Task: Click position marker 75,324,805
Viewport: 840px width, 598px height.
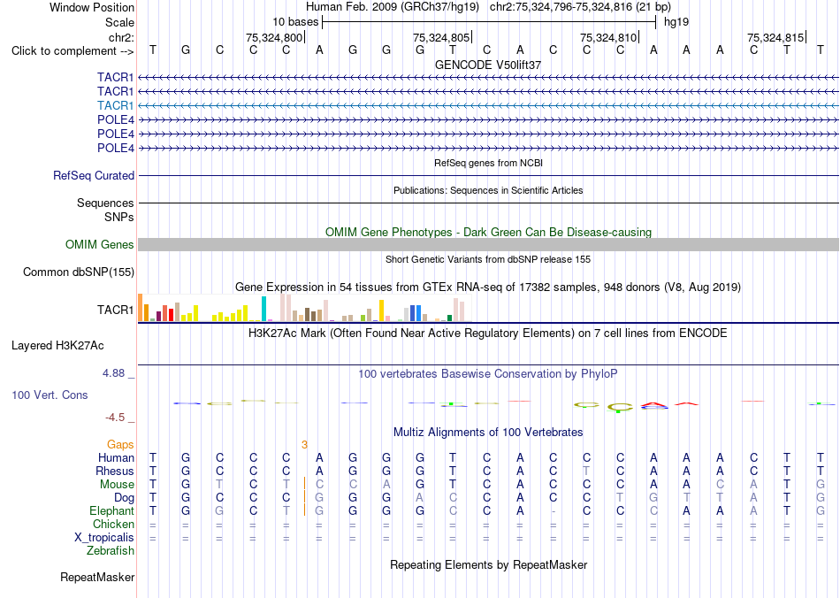Action: click(441, 37)
